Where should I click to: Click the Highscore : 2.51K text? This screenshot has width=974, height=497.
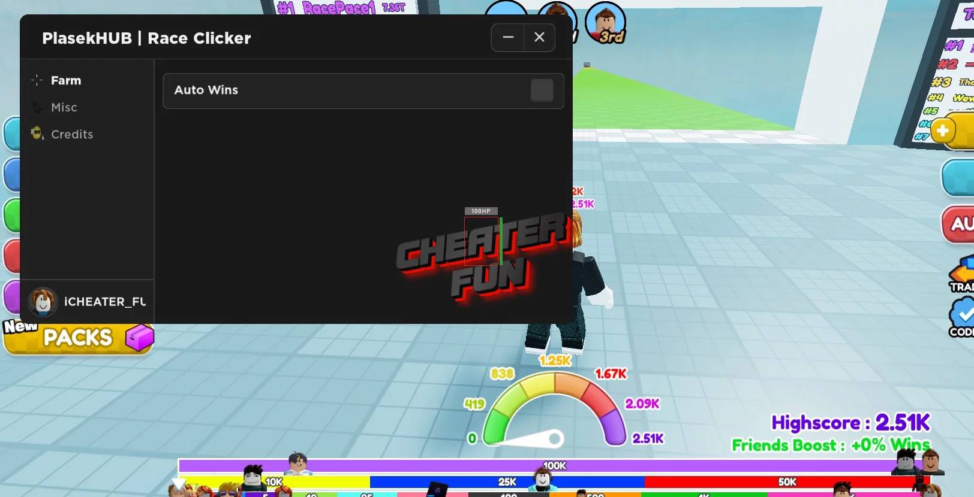850,423
